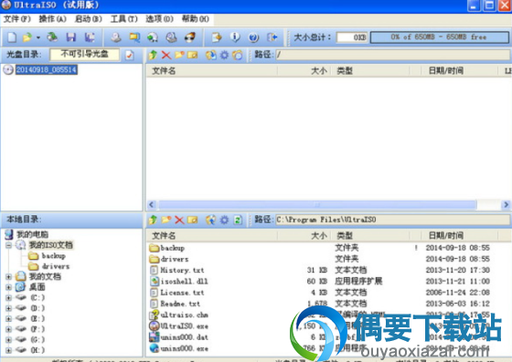This screenshot has width=512, height=362.
Task: Click the 不可引导光盘 button
Action: (x=84, y=55)
